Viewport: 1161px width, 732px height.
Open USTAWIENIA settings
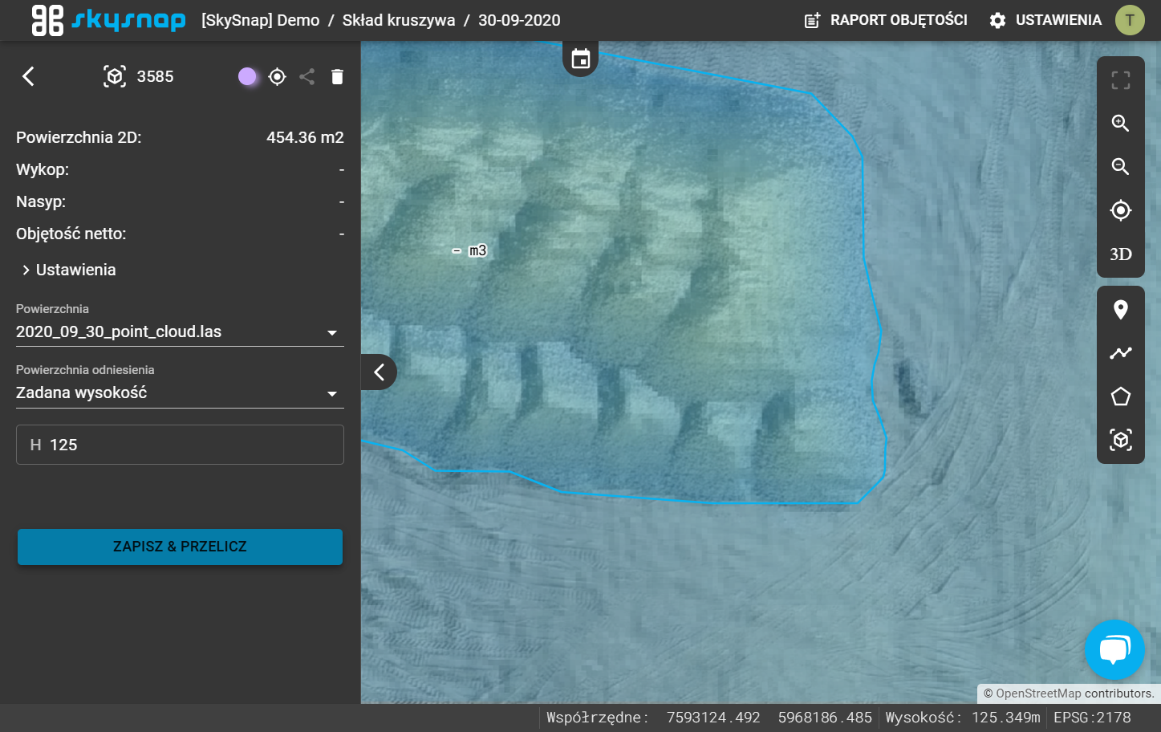coord(1045,20)
